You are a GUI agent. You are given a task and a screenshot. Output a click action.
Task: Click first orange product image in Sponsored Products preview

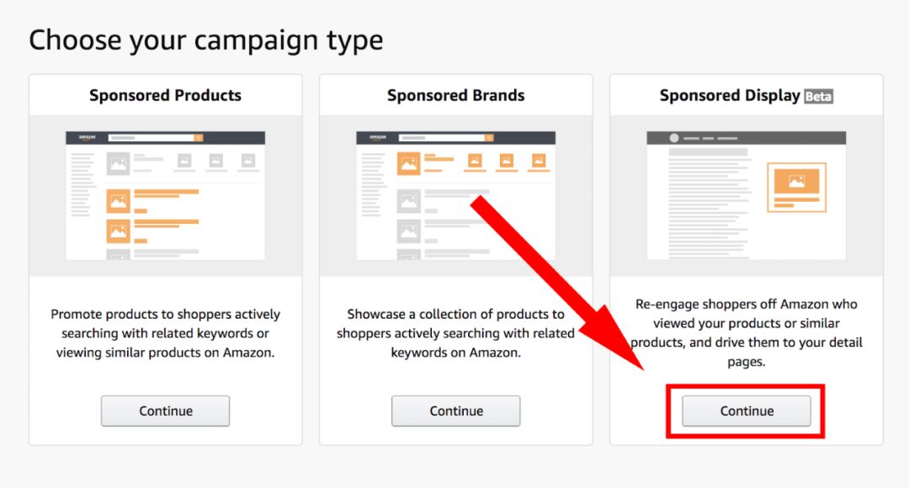pos(118,202)
